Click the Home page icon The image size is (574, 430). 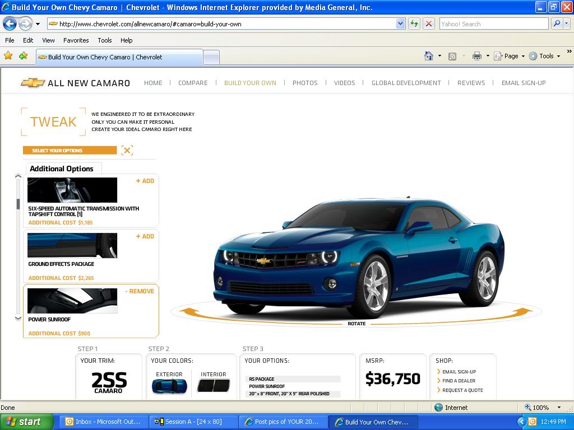429,56
